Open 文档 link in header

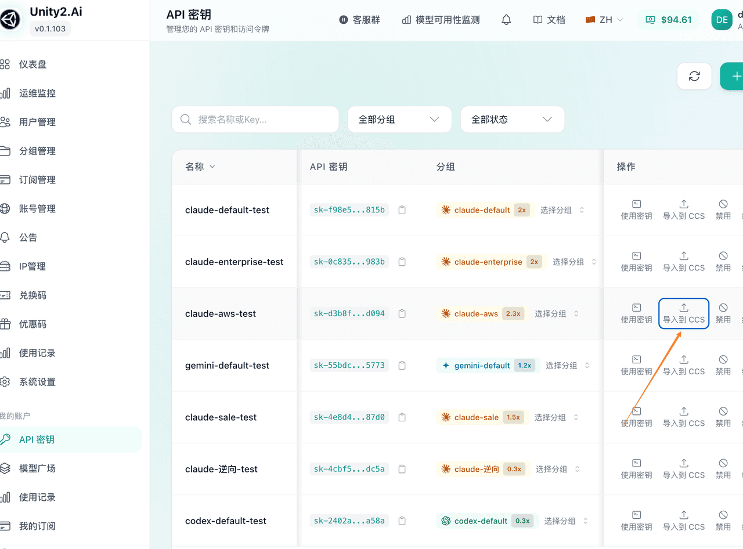coord(549,20)
